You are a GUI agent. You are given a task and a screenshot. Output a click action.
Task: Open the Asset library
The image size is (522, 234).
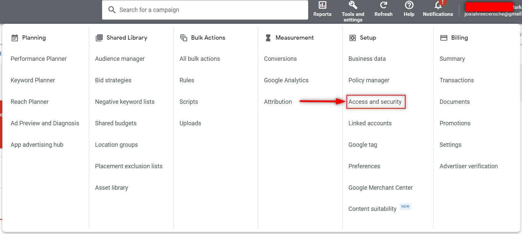pyautogui.click(x=111, y=188)
